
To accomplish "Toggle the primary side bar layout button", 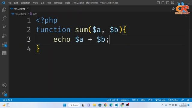I will 158,3.
